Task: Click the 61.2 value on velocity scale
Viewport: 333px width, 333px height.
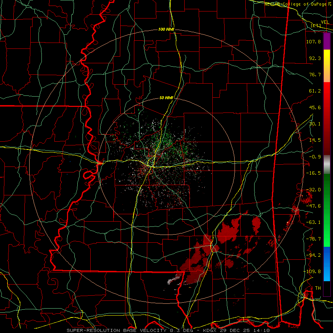Action: pyautogui.click(x=315, y=91)
